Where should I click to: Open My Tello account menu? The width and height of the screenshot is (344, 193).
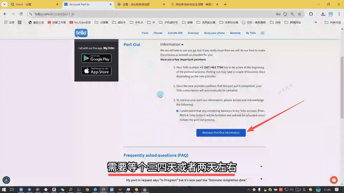[x=251, y=33]
